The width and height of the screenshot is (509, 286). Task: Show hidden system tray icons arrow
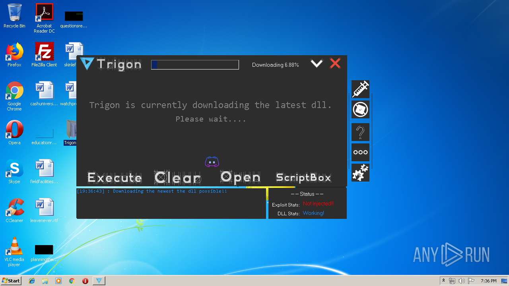coord(444,281)
